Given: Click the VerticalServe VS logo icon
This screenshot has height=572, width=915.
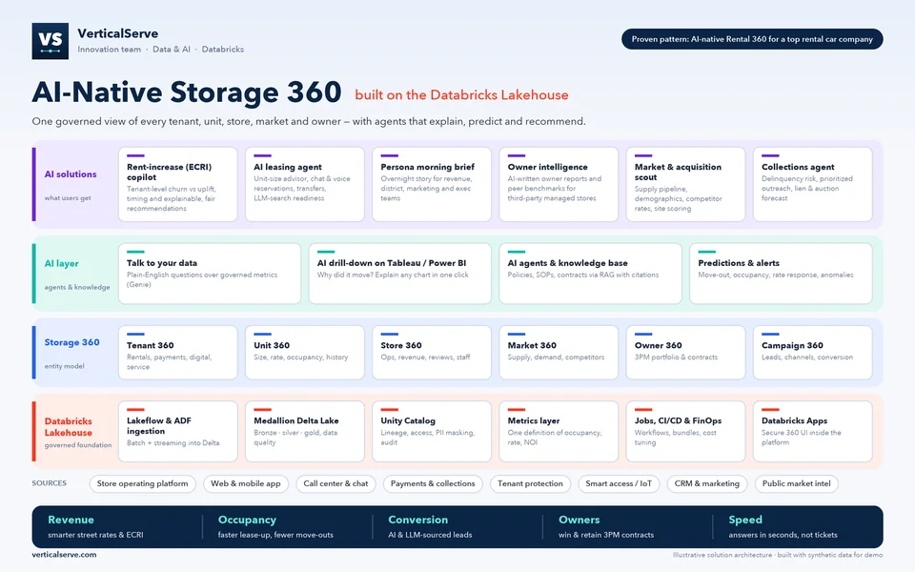Looking at the screenshot, I should (51, 41).
